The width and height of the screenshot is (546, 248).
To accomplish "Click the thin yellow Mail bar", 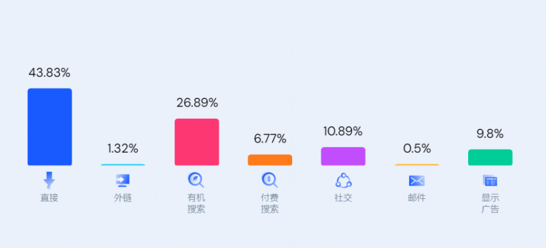I will (416, 164).
